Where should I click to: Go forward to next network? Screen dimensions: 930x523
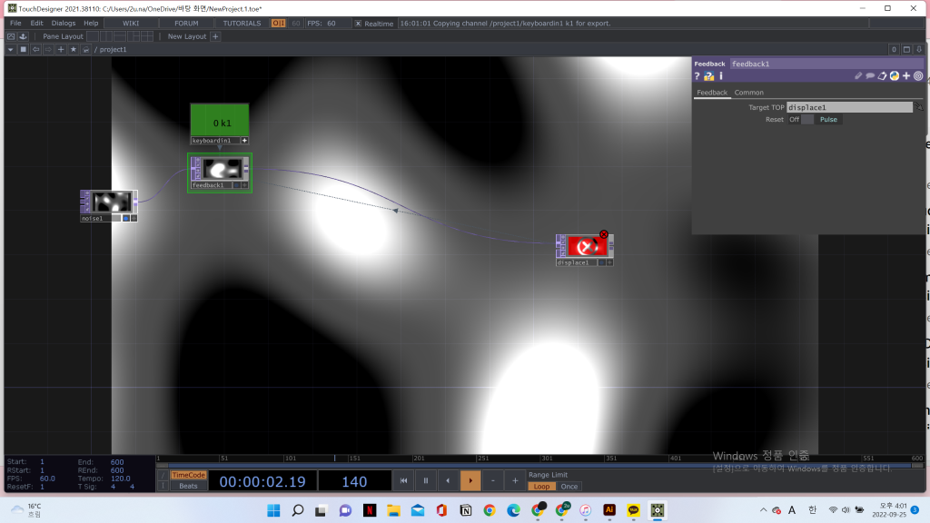(48, 49)
